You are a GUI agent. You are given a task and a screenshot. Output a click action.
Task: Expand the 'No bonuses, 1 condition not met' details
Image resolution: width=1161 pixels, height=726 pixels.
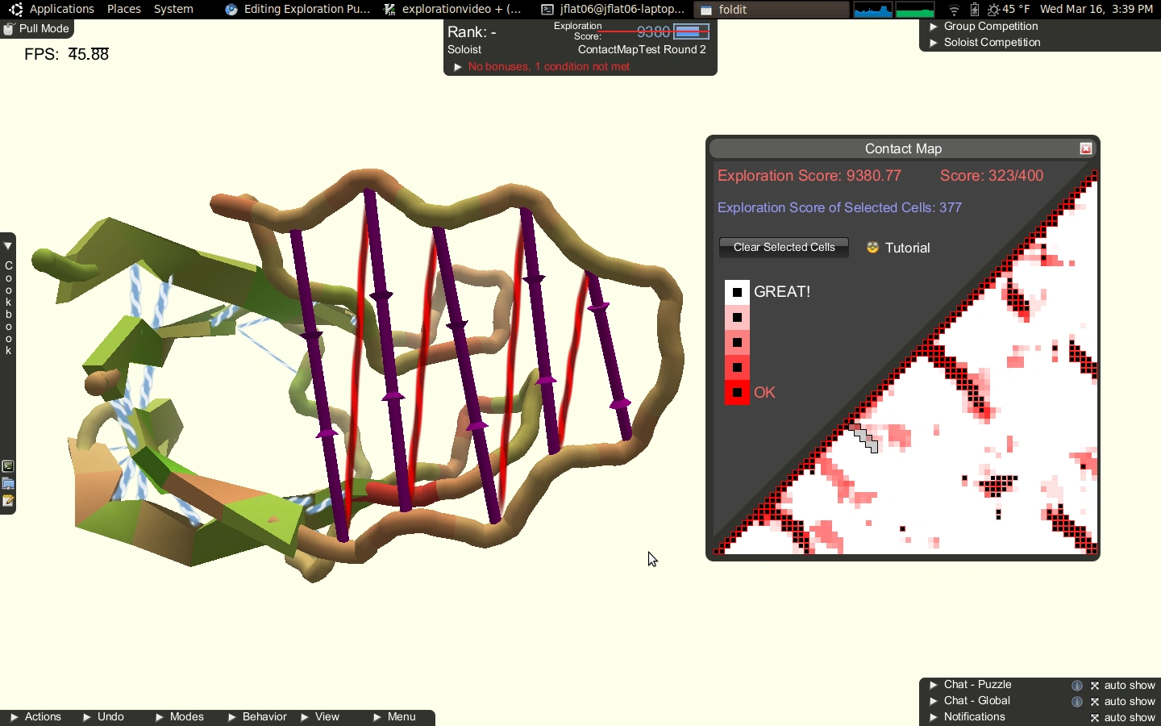click(458, 67)
